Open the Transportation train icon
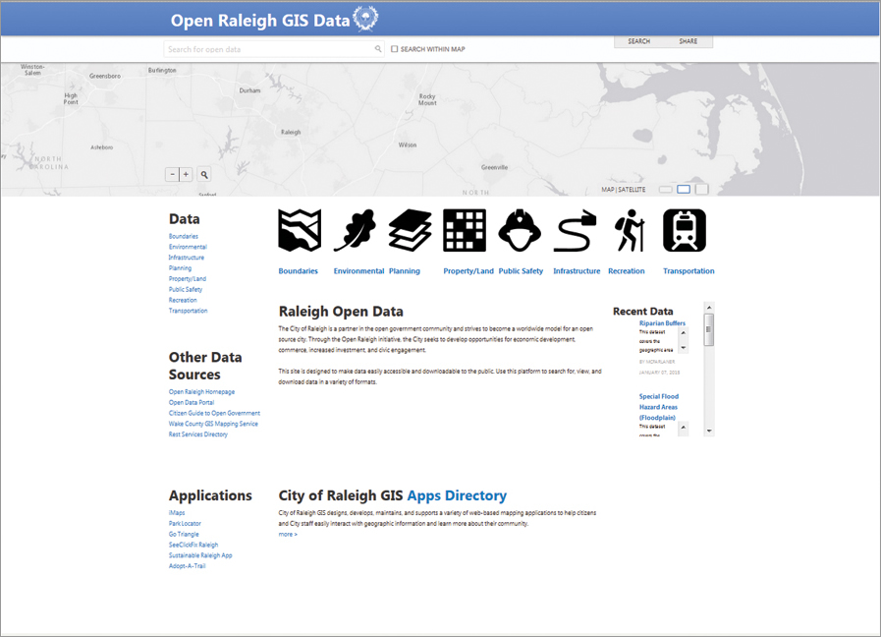 685,230
